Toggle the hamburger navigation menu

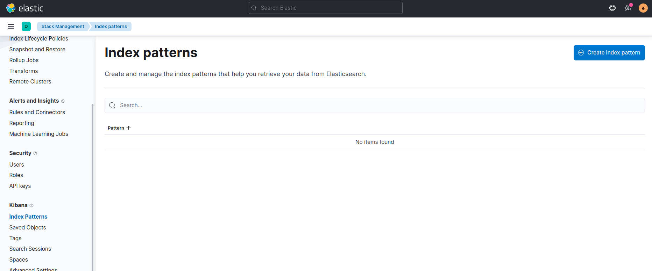click(x=11, y=27)
